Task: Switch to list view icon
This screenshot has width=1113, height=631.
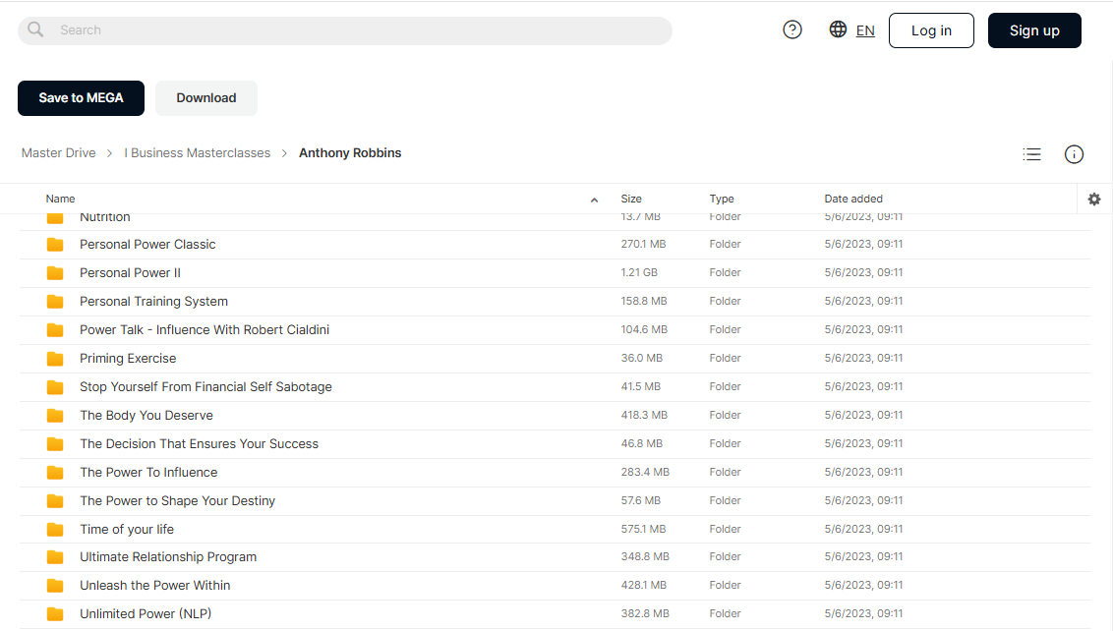Action: pos(1032,154)
